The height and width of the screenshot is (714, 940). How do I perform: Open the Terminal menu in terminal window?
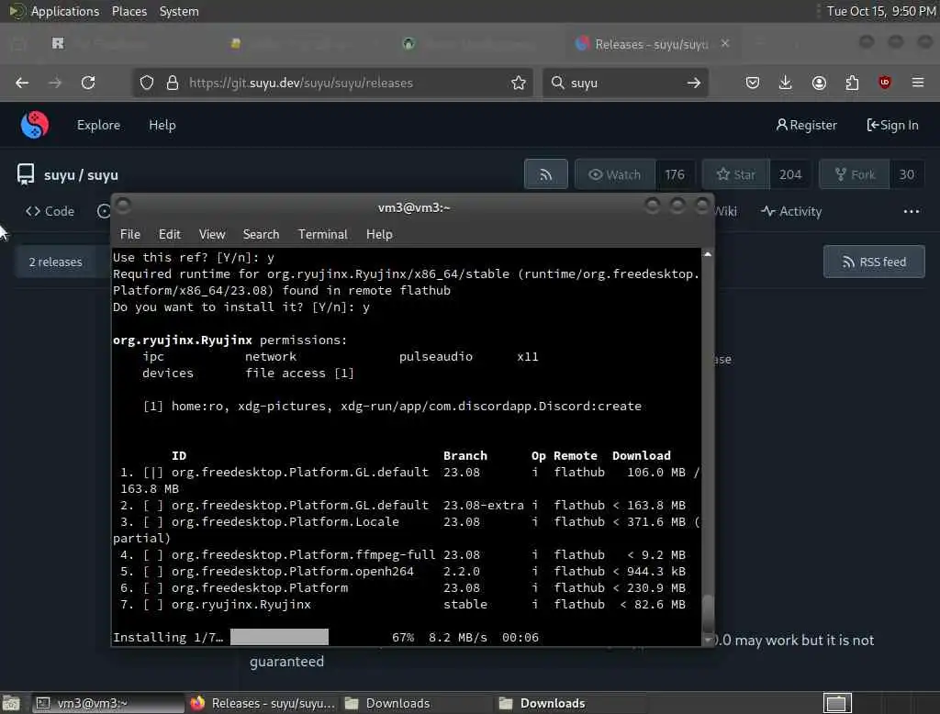(x=322, y=234)
